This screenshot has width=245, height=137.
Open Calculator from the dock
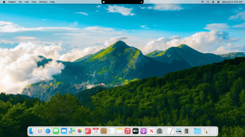186,131
